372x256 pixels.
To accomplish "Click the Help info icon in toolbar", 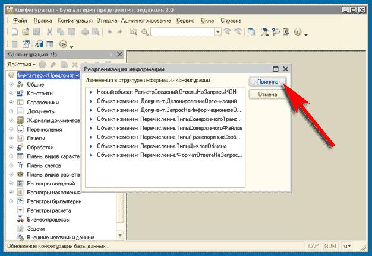I will [297, 32].
